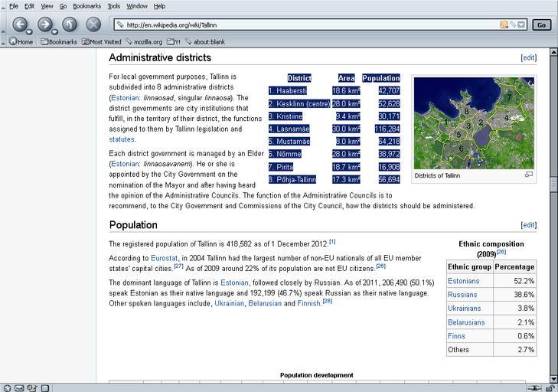
Task: Open the Forward button history dropdown
Action: [x=55, y=31]
